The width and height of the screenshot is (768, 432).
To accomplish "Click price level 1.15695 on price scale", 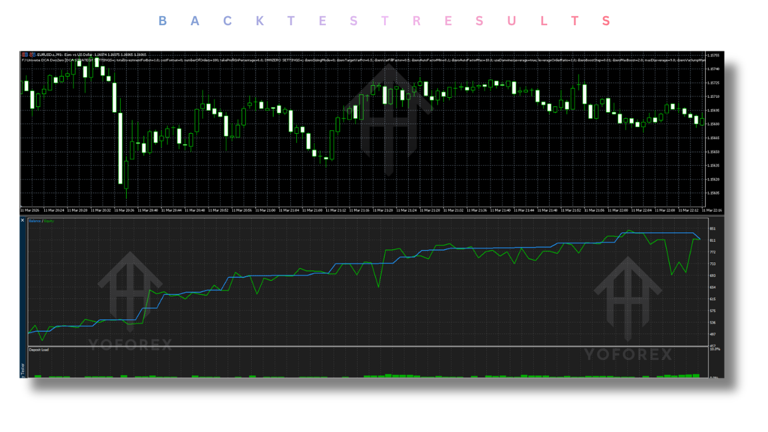I will coord(713,110).
